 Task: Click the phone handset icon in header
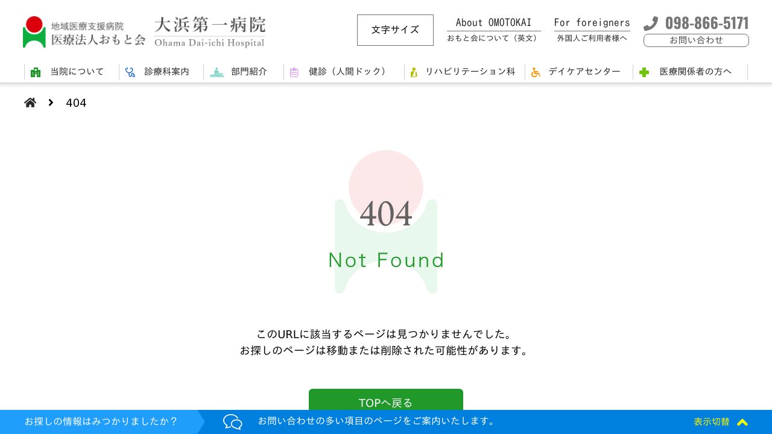point(651,24)
